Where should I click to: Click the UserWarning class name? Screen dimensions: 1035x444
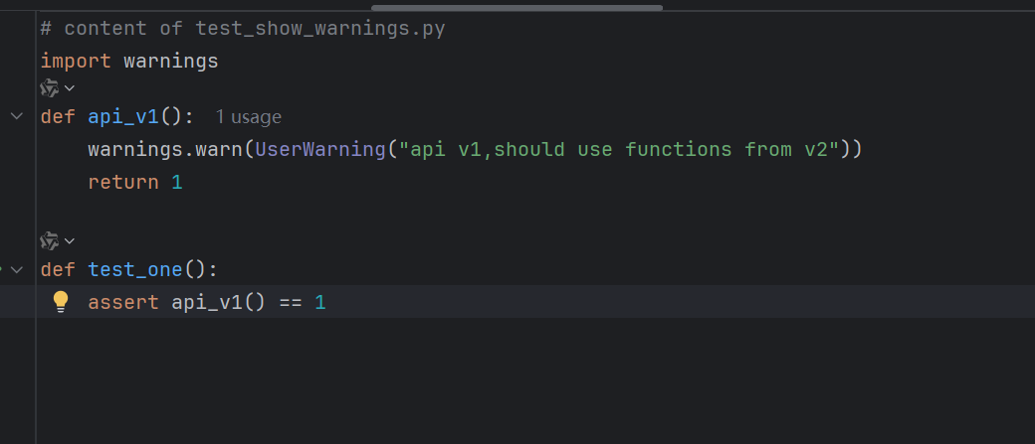point(320,150)
